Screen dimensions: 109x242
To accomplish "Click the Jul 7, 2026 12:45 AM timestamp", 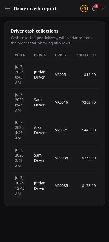I will pyautogui.click(x=20, y=186).
